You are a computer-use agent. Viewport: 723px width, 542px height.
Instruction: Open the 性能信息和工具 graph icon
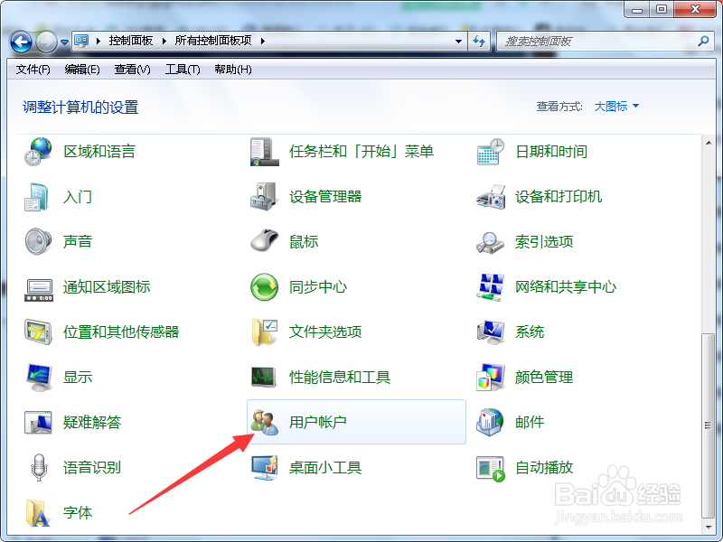tap(264, 377)
